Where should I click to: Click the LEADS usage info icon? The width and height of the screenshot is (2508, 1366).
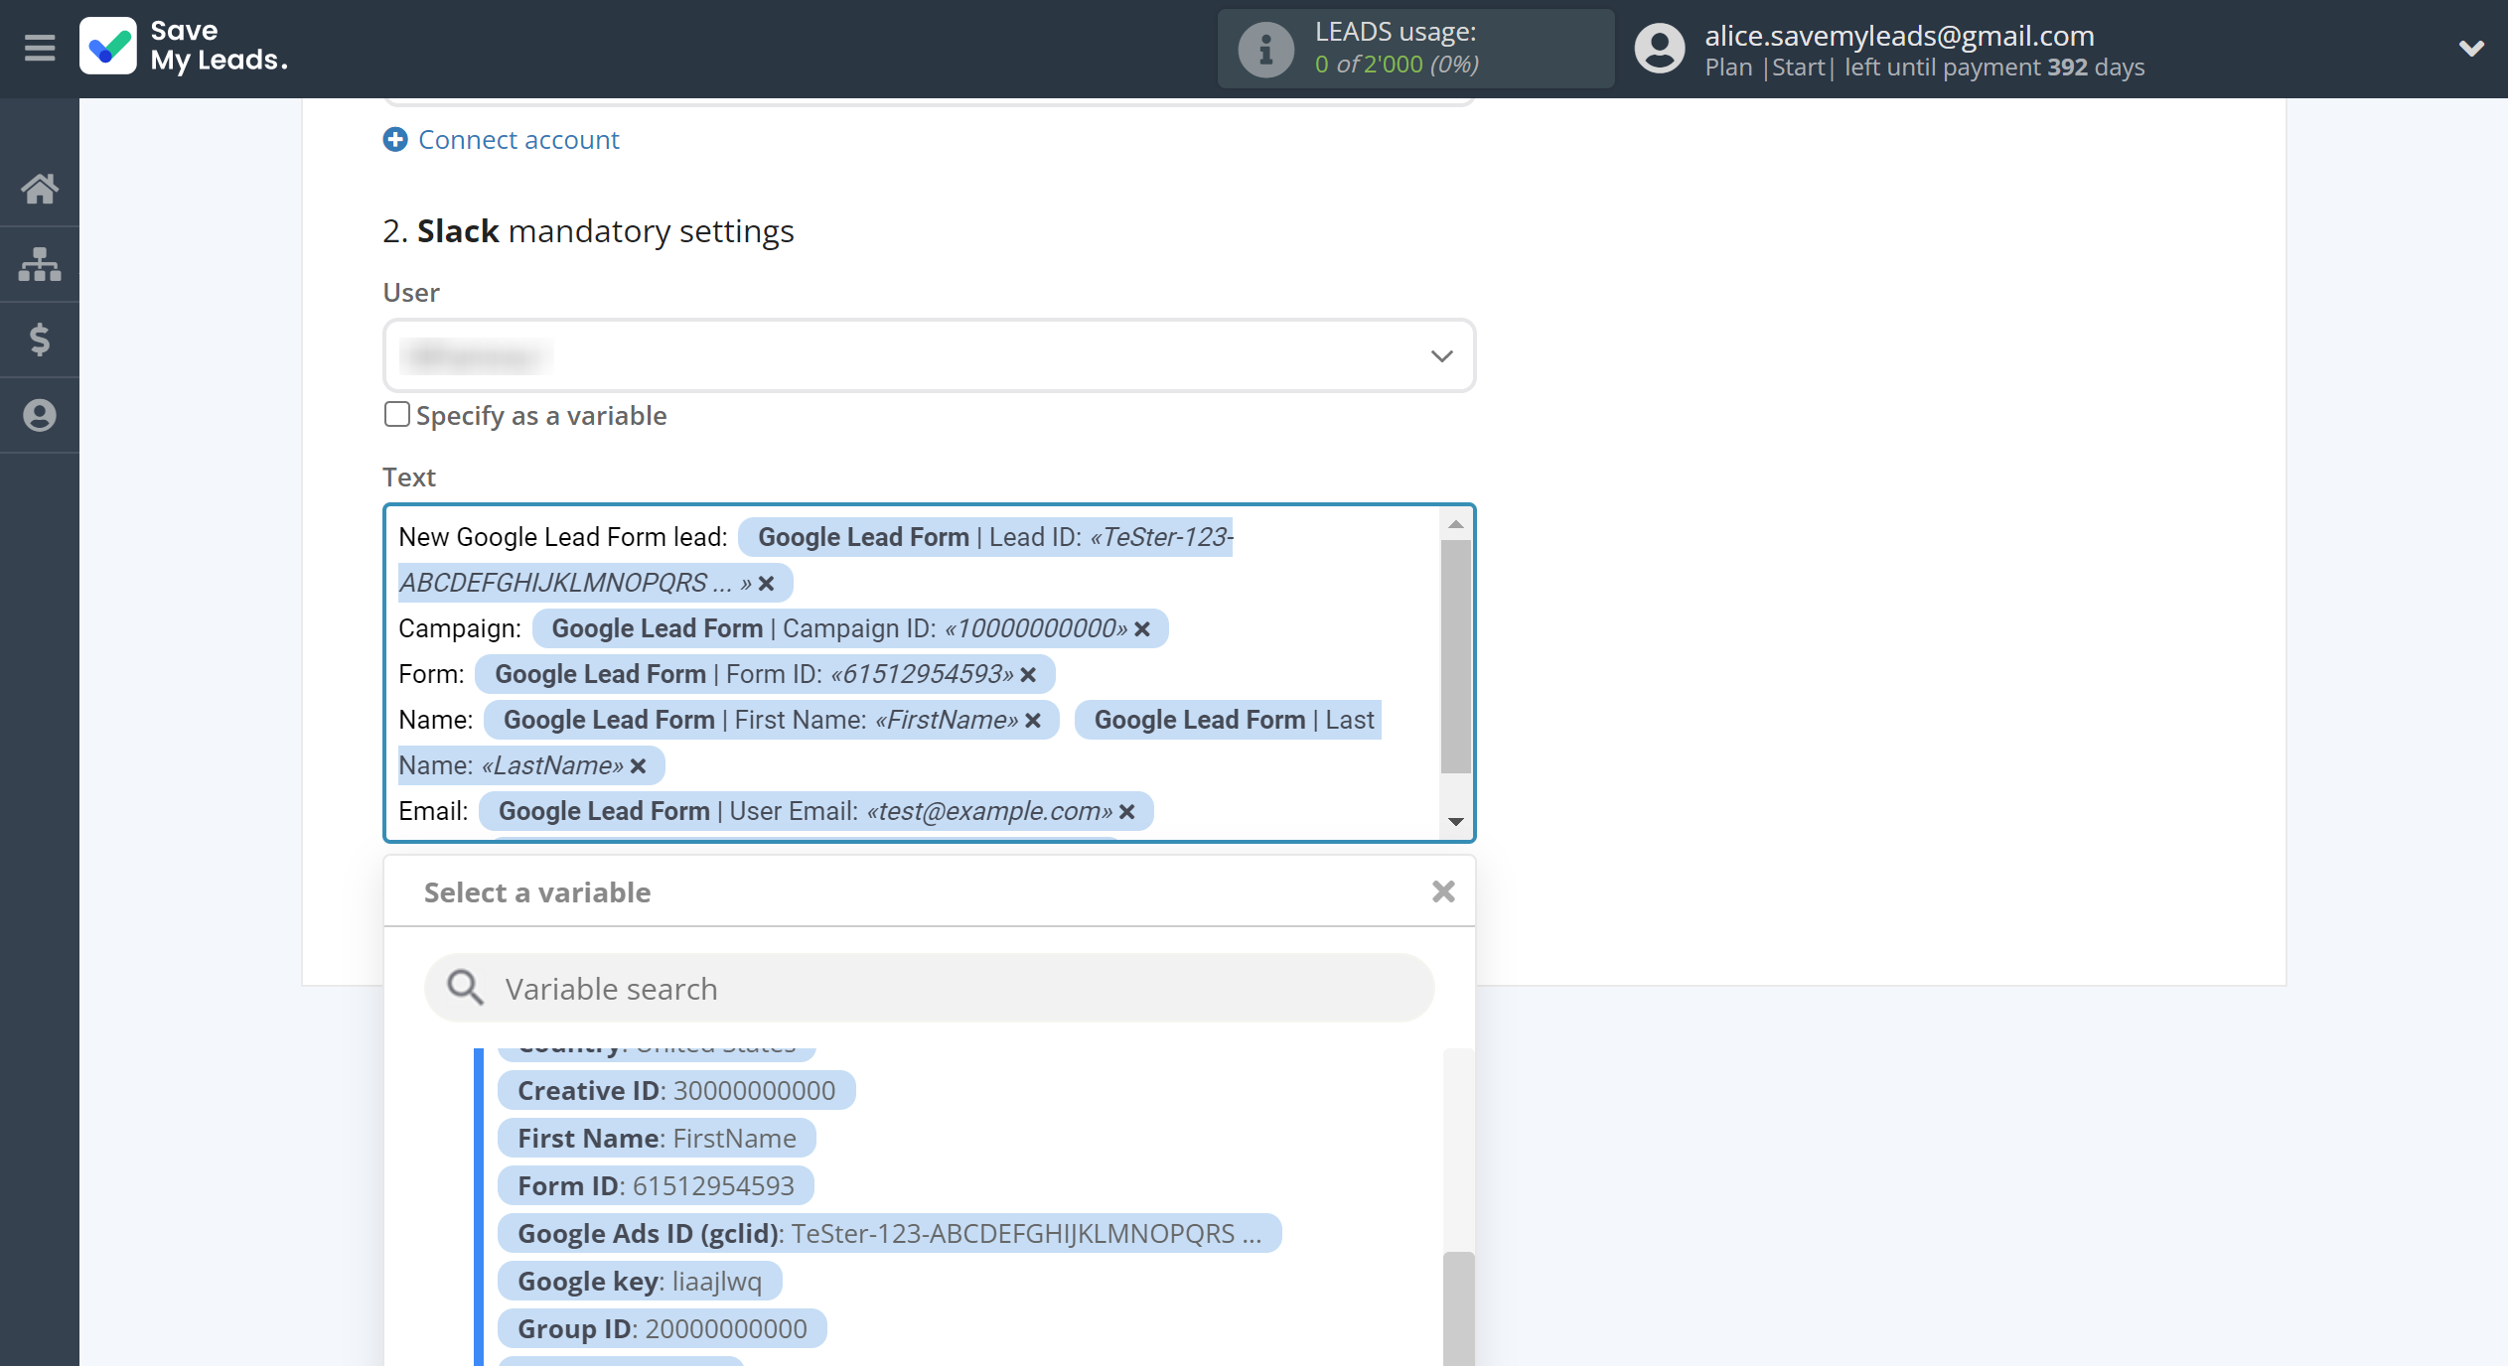coord(1265,49)
